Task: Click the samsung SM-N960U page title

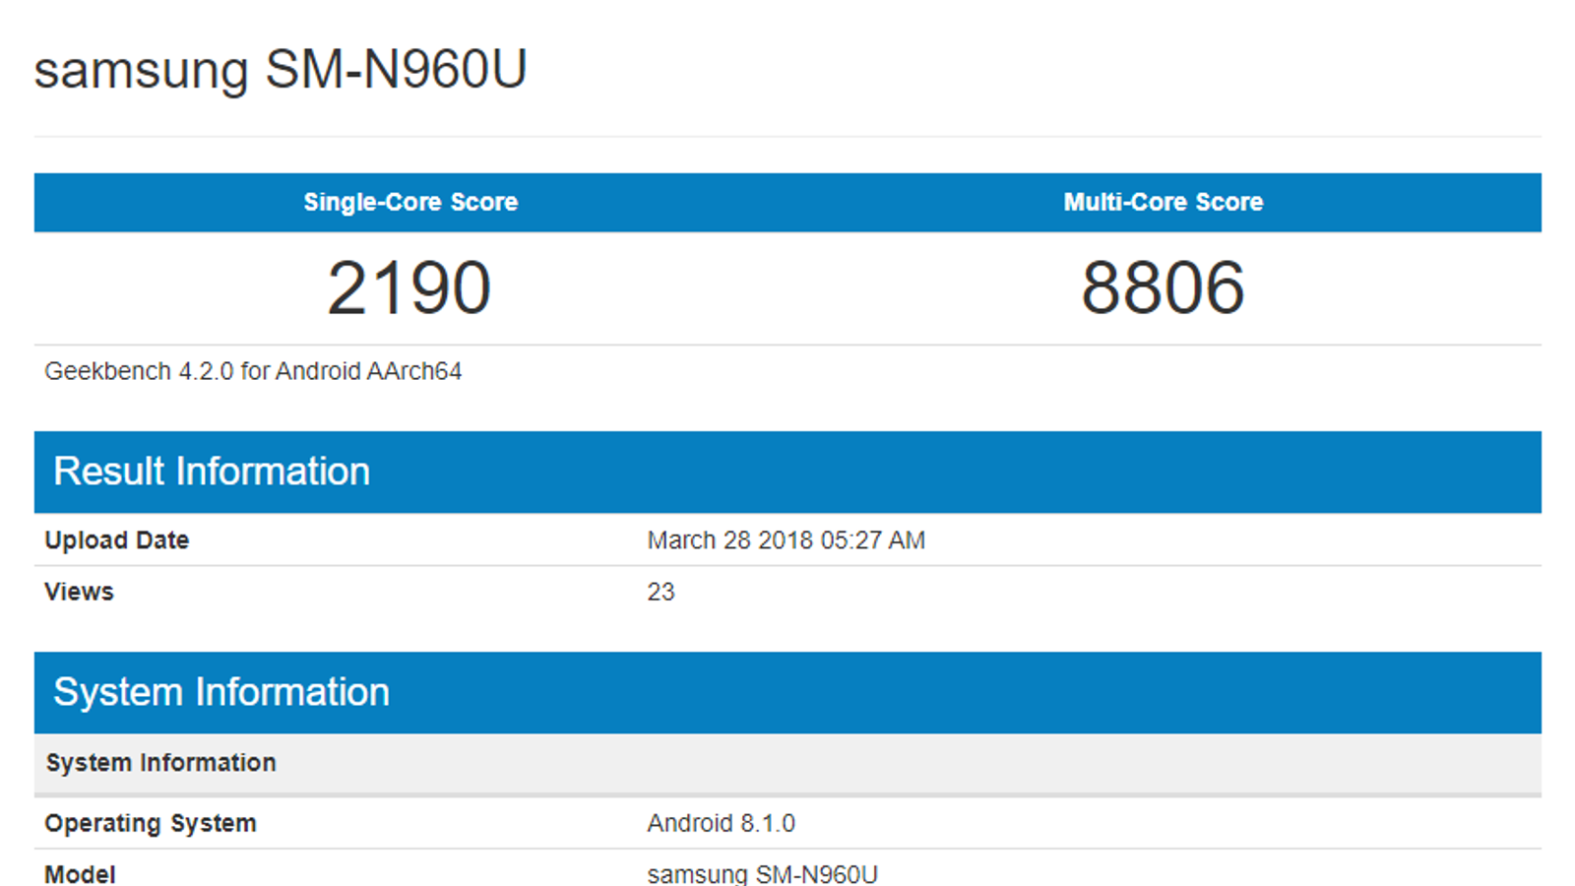Action: click(x=281, y=70)
